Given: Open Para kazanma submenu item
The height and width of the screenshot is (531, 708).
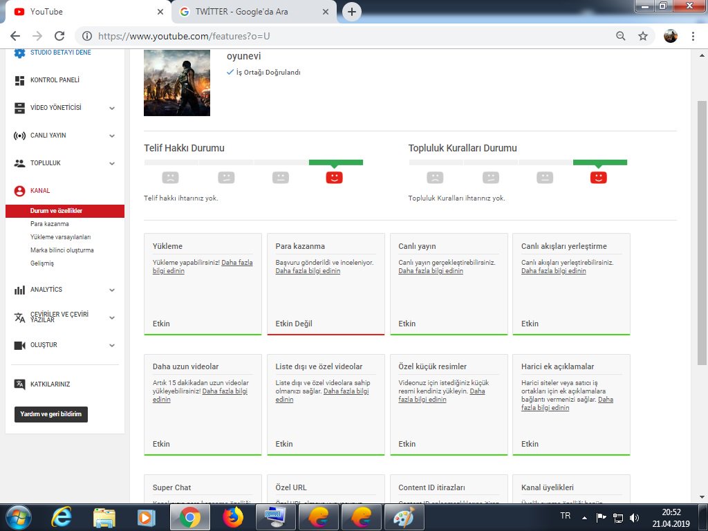Looking at the screenshot, I should tap(50, 224).
